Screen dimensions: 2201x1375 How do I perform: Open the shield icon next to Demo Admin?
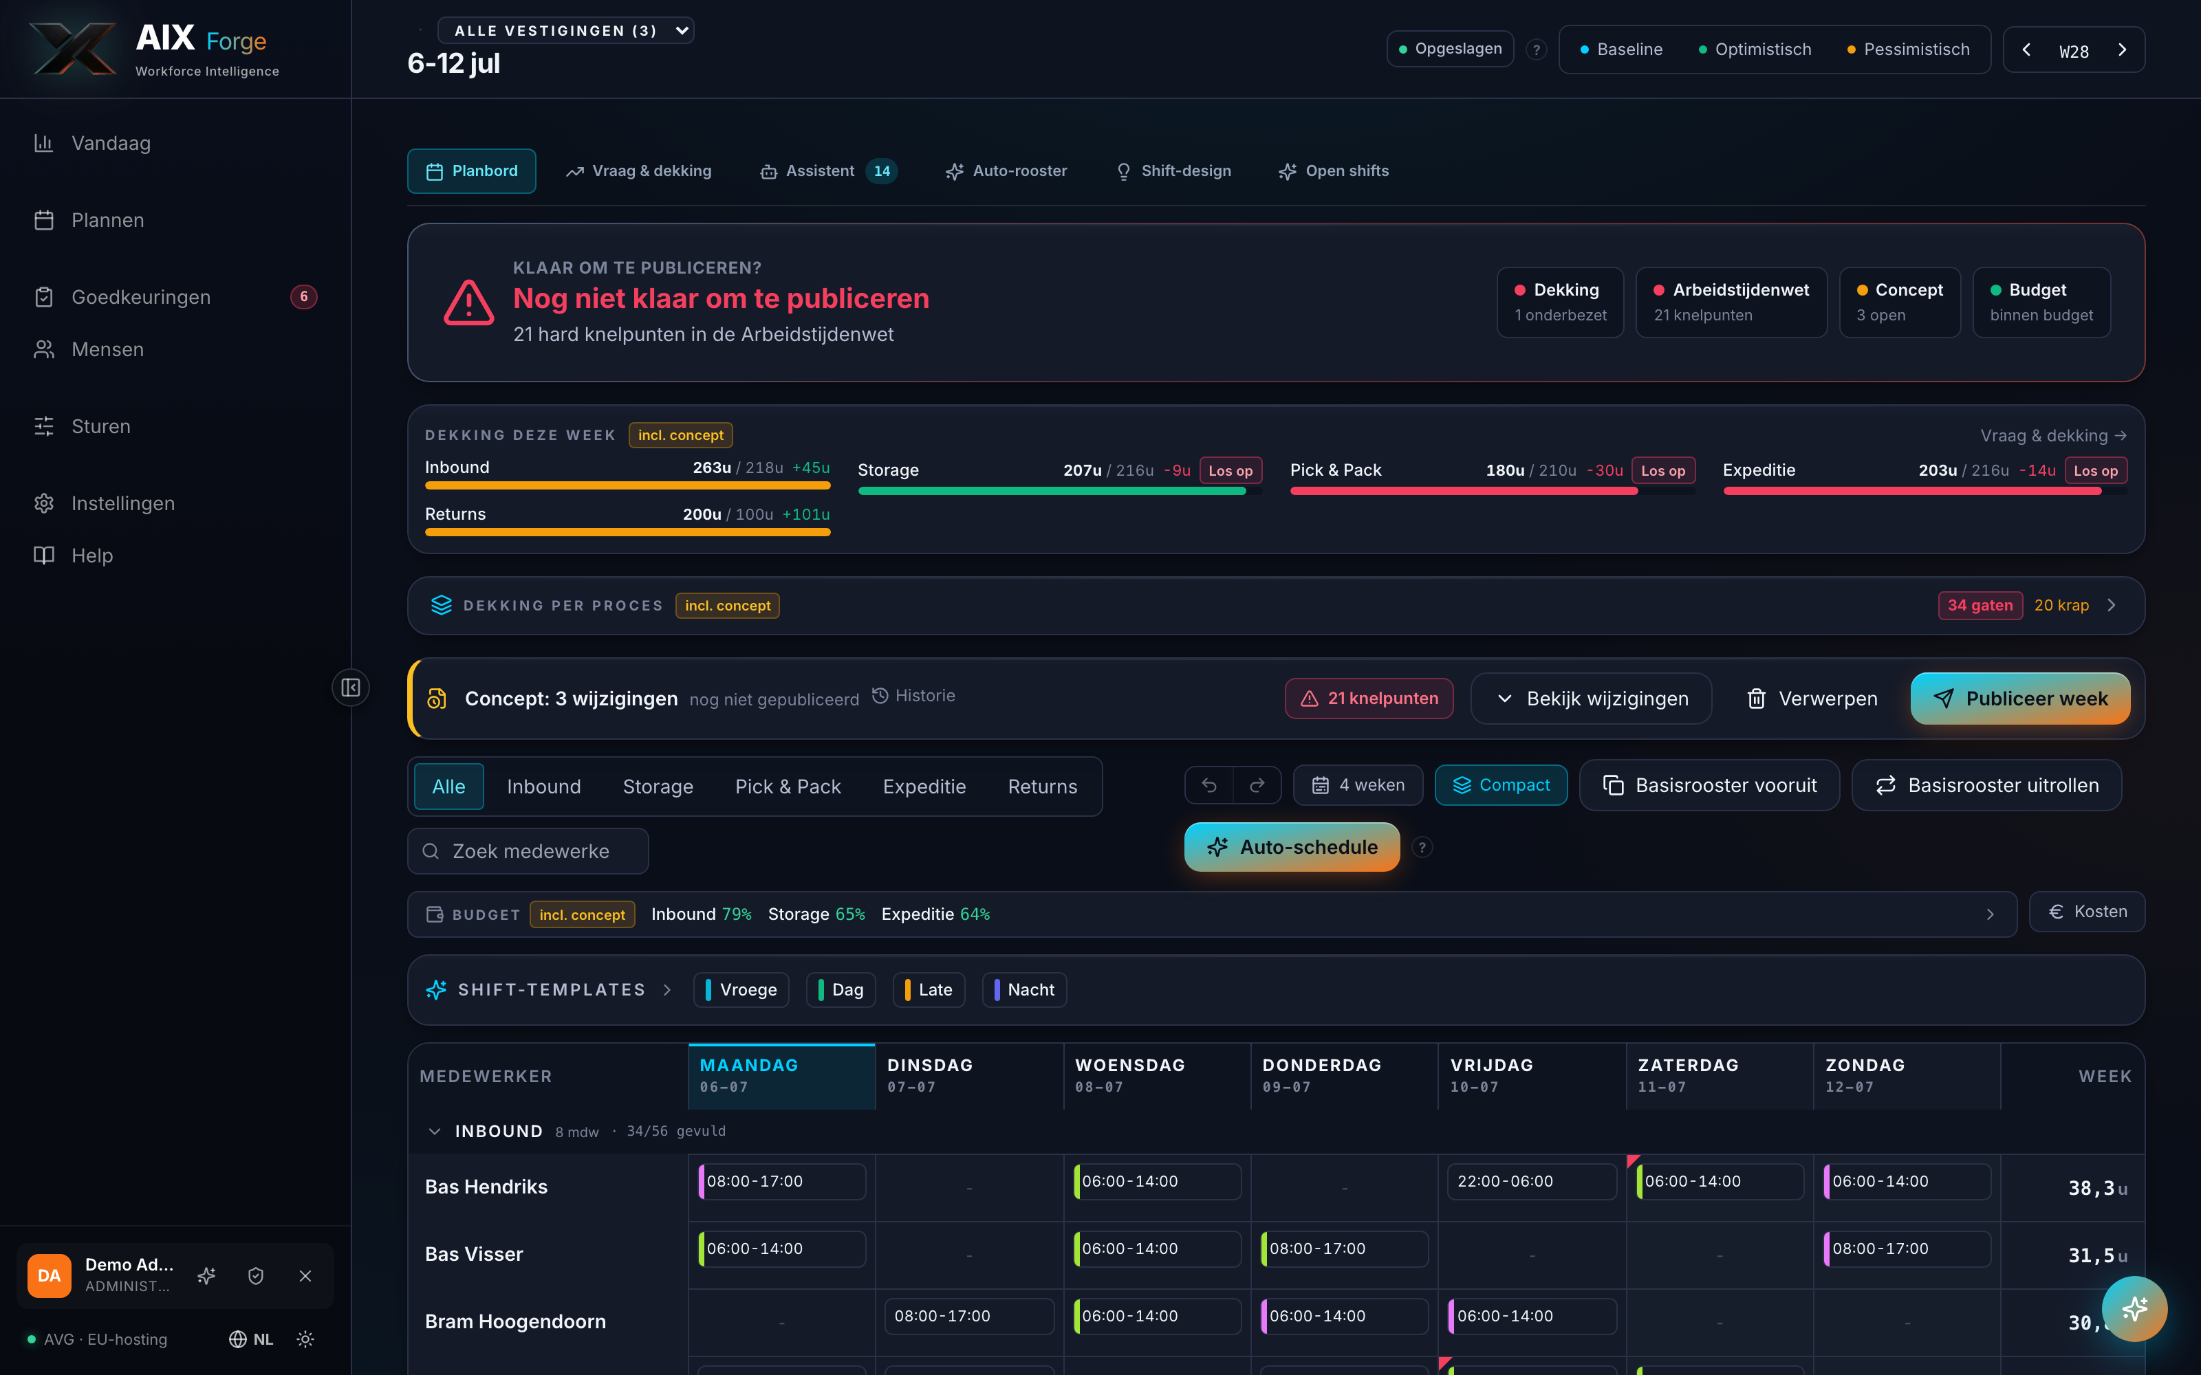256,1276
